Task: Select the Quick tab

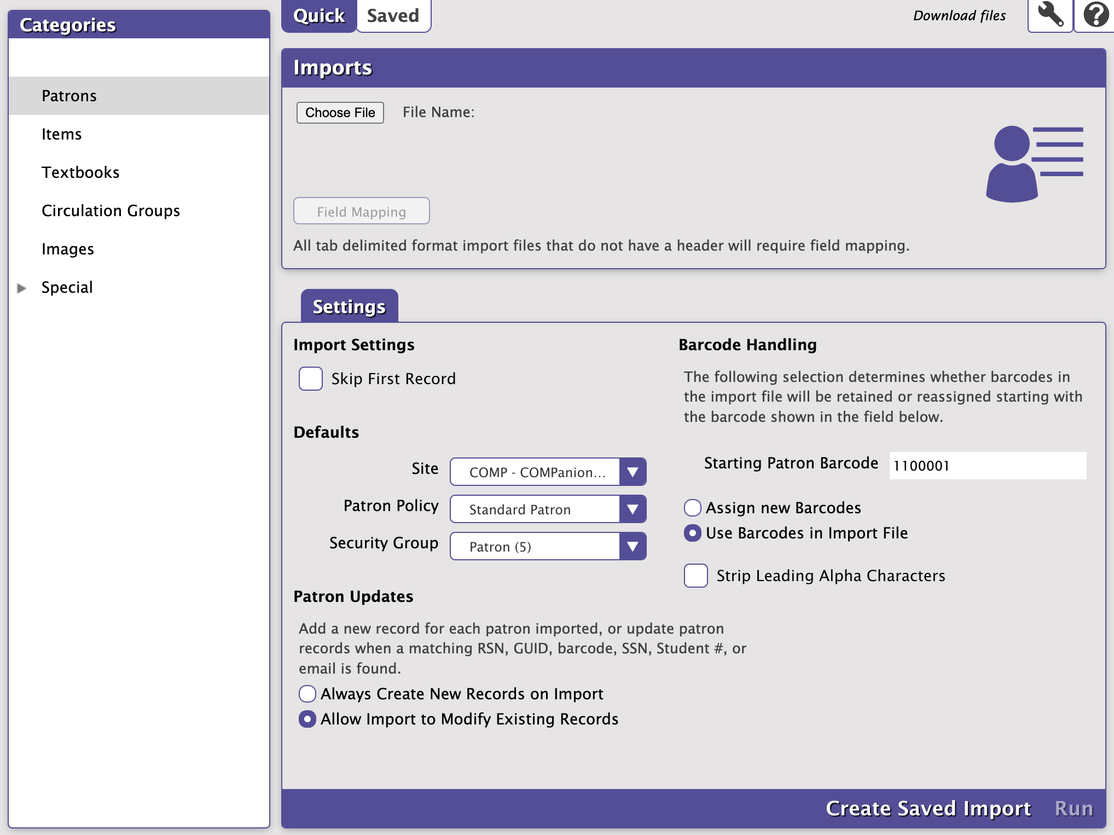Action: (x=319, y=16)
